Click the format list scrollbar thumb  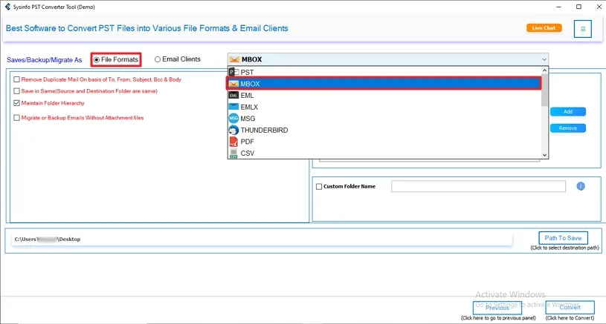click(x=544, y=90)
